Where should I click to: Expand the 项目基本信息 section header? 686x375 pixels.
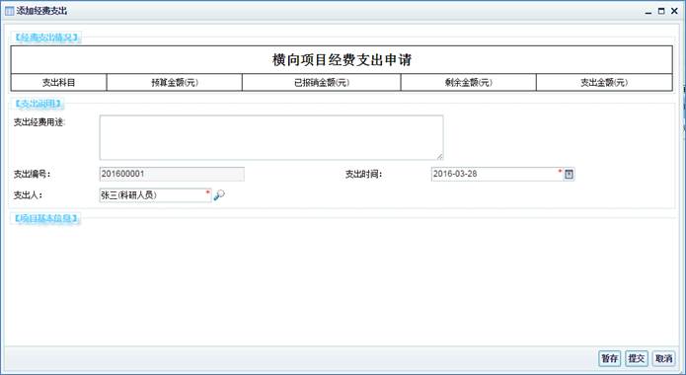(x=46, y=218)
